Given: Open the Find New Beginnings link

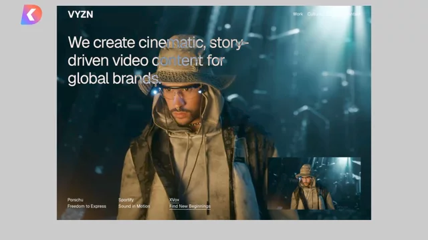Looking at the screenshot, I should [x=190, y=206].
